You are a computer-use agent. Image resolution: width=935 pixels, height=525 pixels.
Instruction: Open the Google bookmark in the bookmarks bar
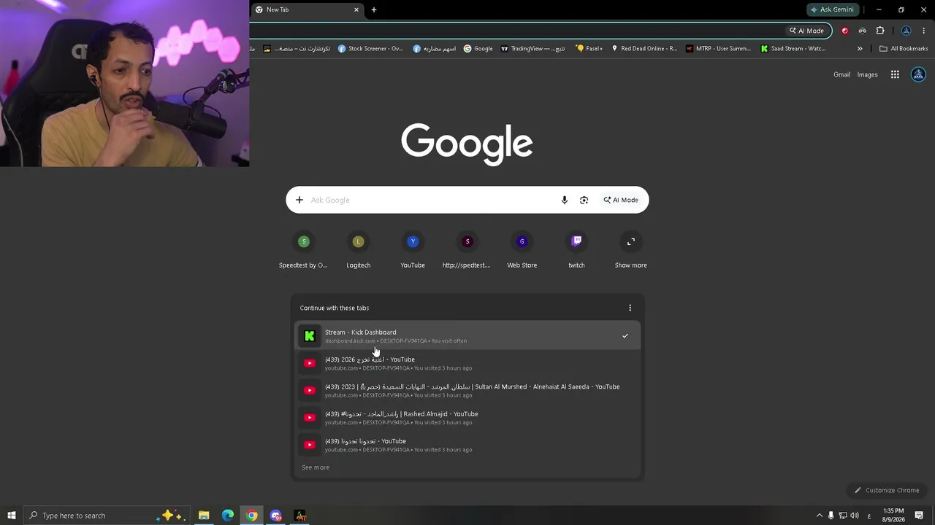[478, 49]
